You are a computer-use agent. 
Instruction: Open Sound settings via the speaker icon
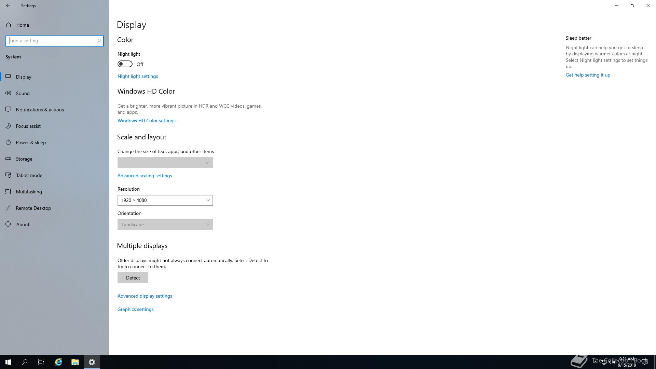coord(9,93)
